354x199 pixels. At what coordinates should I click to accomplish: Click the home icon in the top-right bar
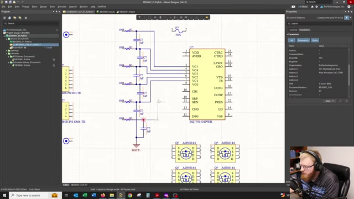tap(312, 7)
